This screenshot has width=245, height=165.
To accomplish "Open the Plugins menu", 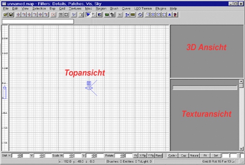I will 161,8.
